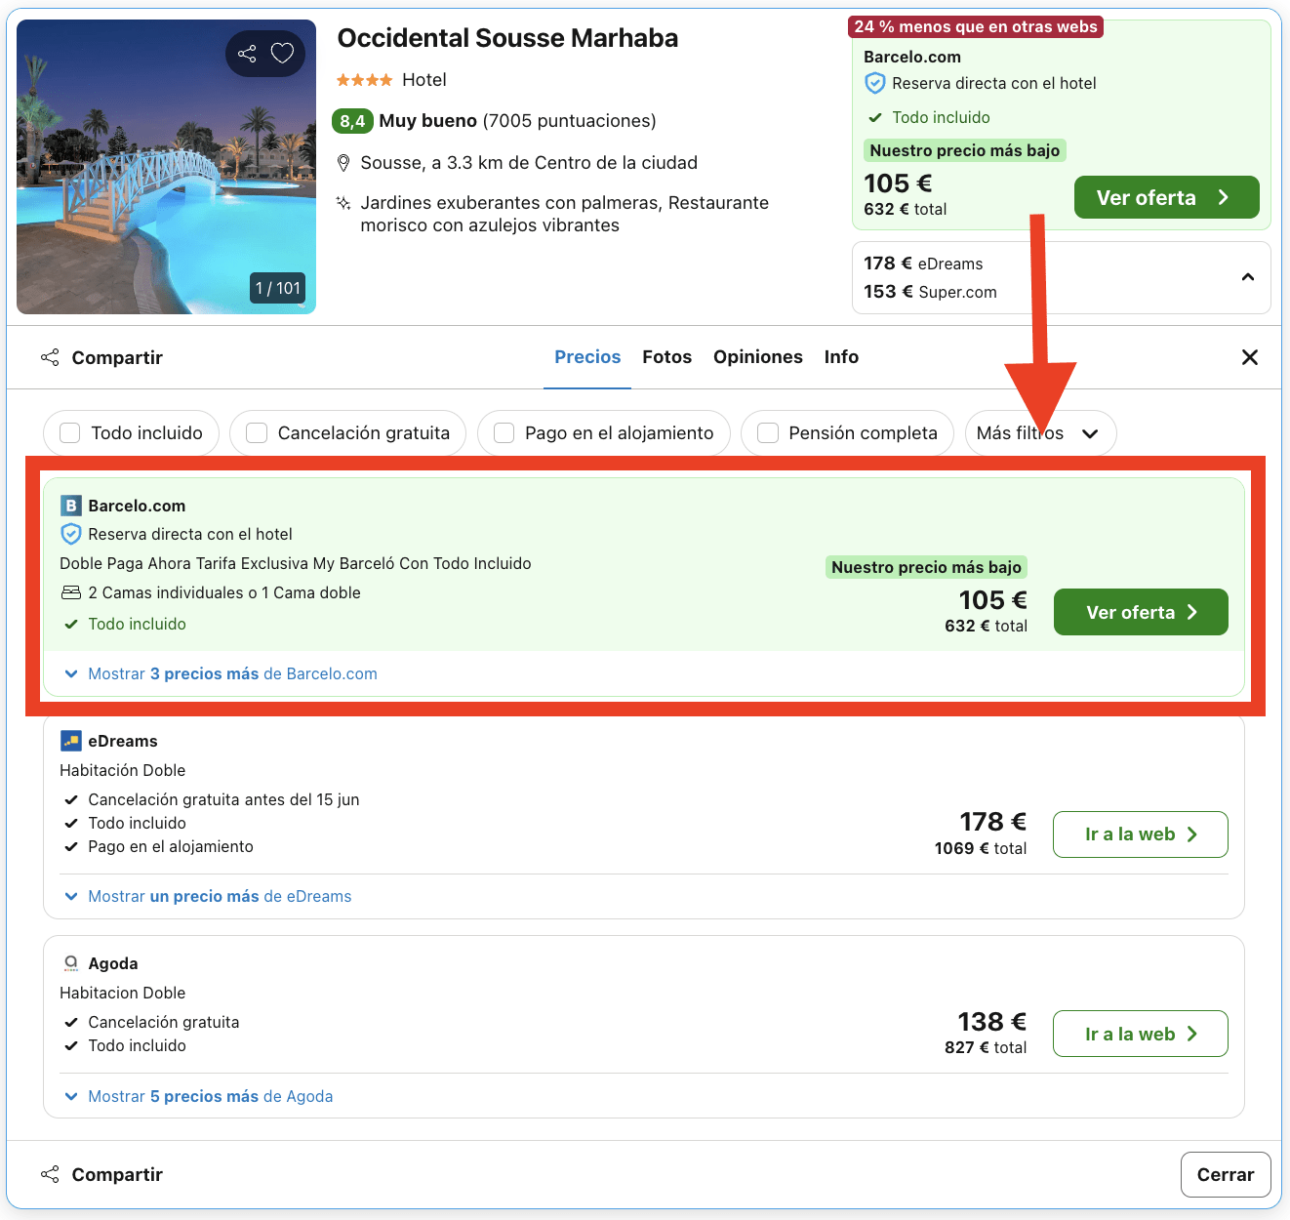Click the 153 € Super.com price summary

(930, 292)
